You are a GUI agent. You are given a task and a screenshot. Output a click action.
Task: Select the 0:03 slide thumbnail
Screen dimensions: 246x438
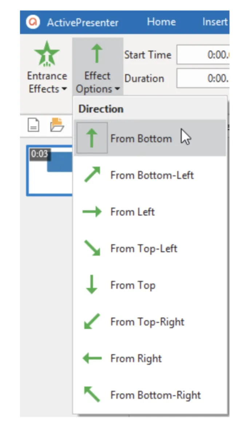tap(49, 170)
